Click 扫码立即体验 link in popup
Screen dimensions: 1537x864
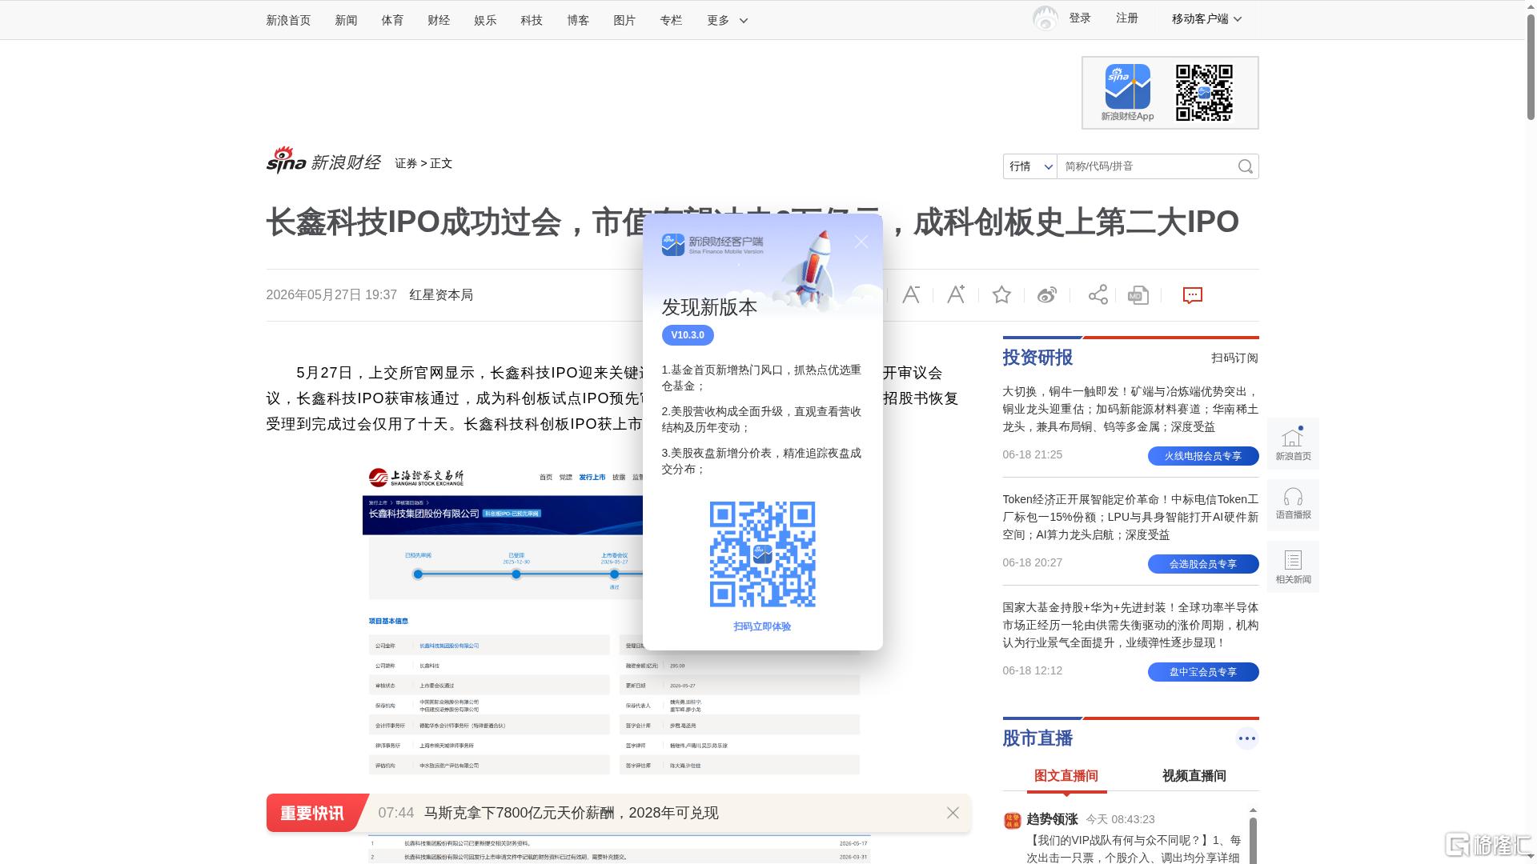762,626
